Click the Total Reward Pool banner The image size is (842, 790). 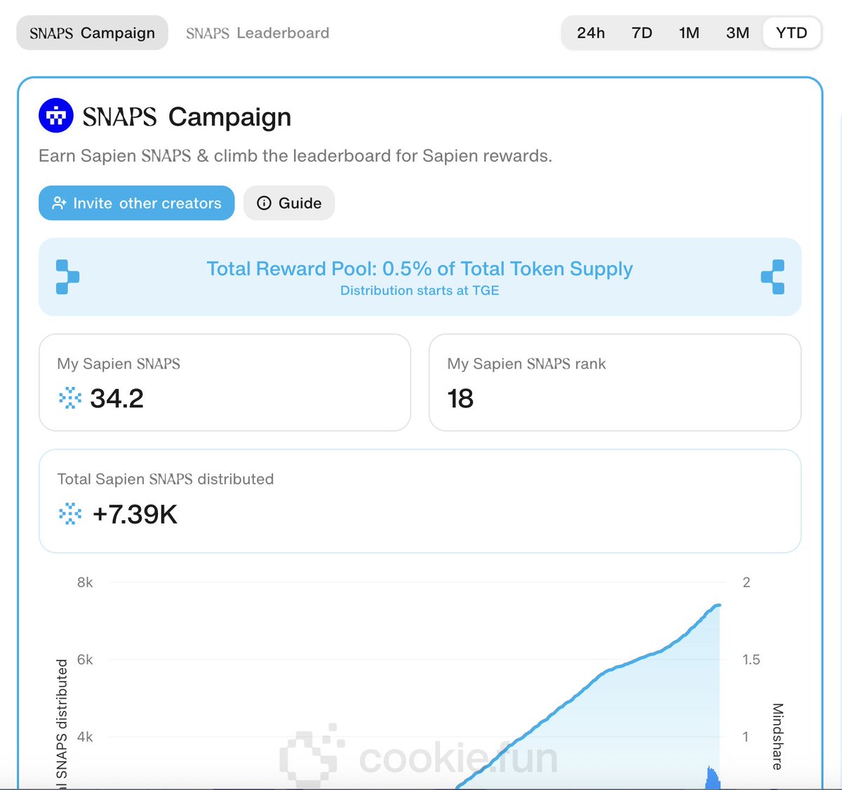coord(420,277)
